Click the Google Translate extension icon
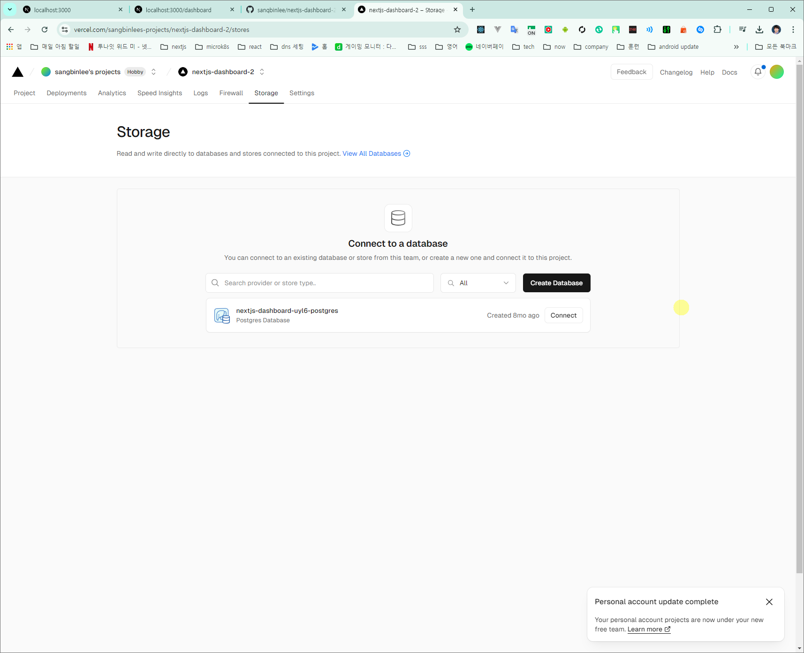Viewport: 804px width, 653px height. point(515,30)
